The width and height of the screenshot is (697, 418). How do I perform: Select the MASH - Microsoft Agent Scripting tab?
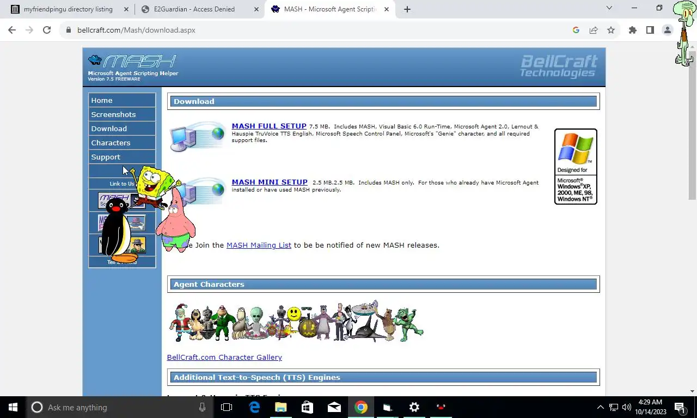coord(330,9)
